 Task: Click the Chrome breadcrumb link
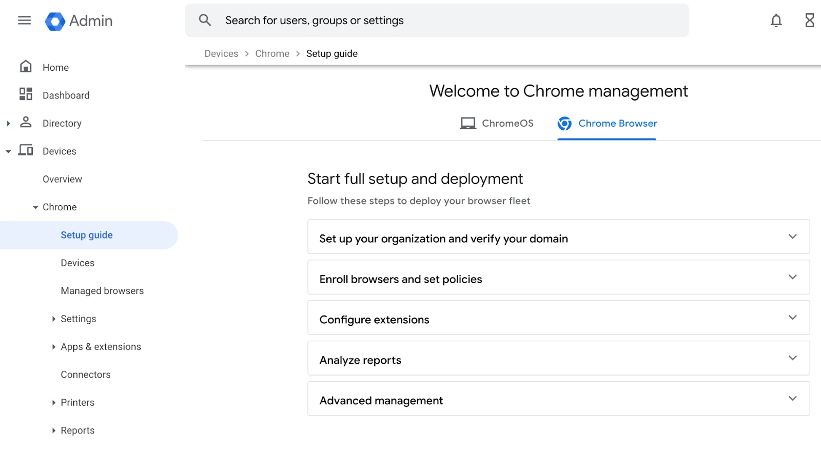272,54
